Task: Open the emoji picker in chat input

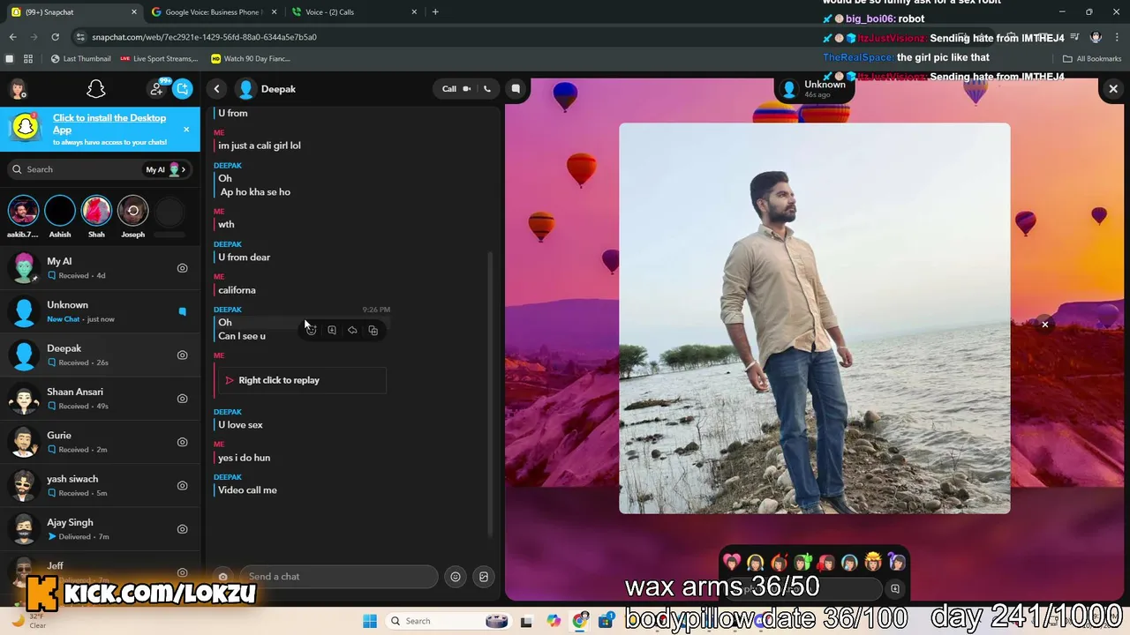Action: [x=456, y=577]
